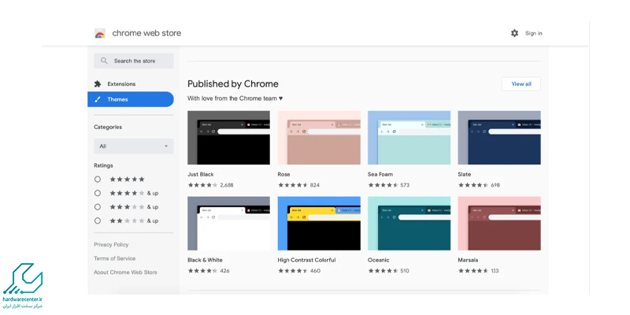Select the four stars & up filter
The width and height of the screenshot is (630, 315).
pyautogui.click(x=97, y=193)
